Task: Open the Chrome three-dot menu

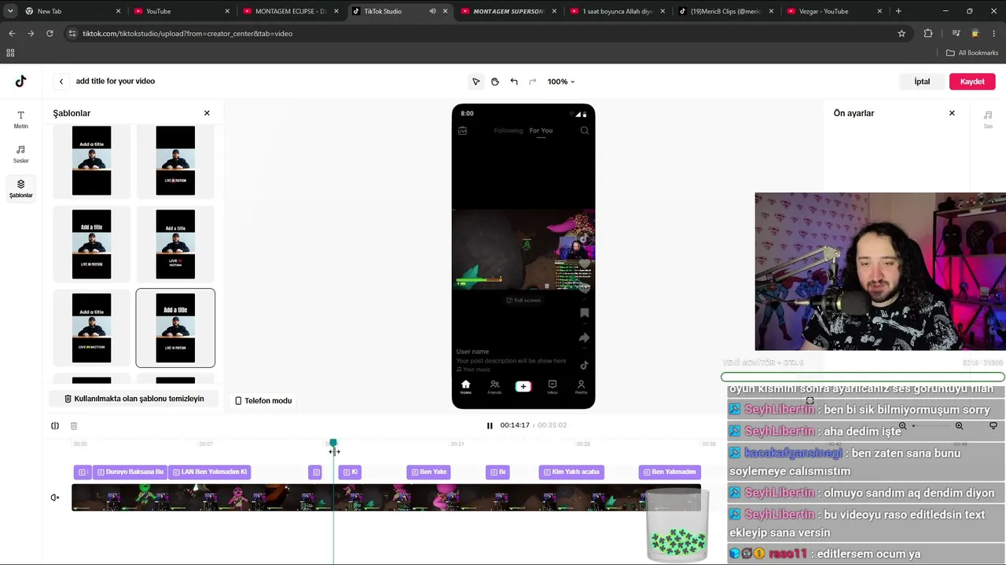Action: pos(995,34)
